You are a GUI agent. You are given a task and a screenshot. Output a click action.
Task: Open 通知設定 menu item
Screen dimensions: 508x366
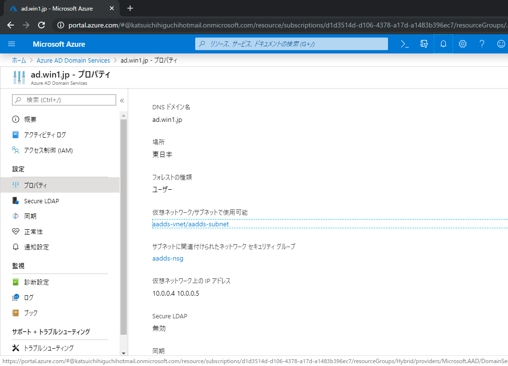(60, 247)
